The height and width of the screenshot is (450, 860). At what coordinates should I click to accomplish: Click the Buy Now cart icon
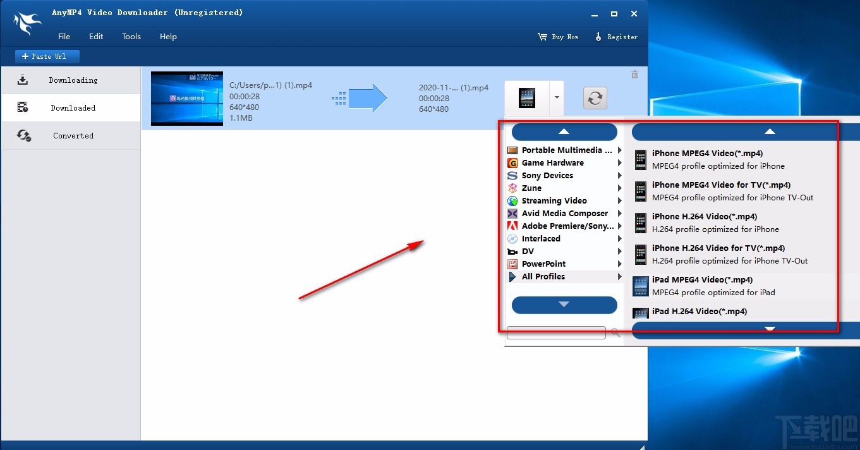click(x=542, y=37)
